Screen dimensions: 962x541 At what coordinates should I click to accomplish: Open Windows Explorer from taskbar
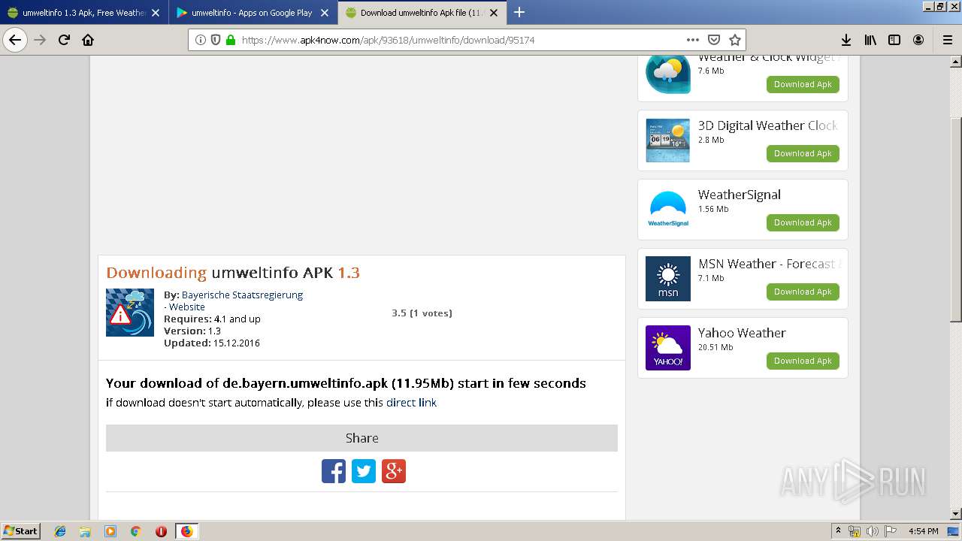click(85, 531)
